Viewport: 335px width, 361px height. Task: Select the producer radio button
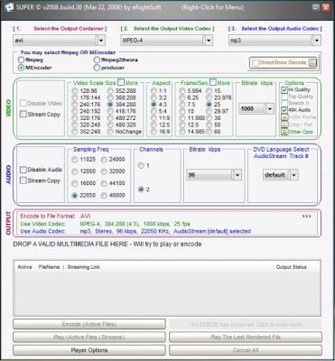point(97,68)
